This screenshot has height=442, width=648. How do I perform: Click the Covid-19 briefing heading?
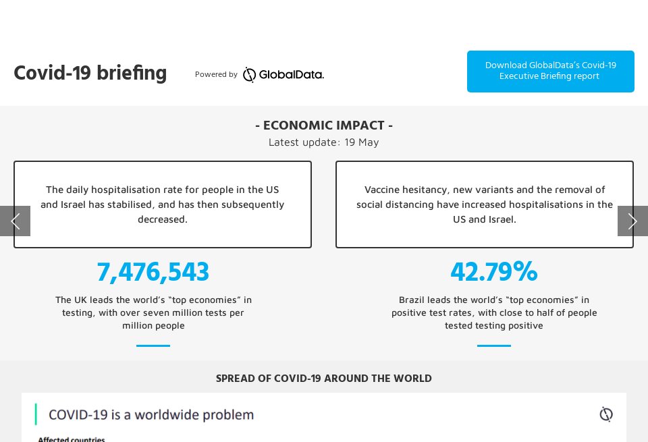point(90,73)
